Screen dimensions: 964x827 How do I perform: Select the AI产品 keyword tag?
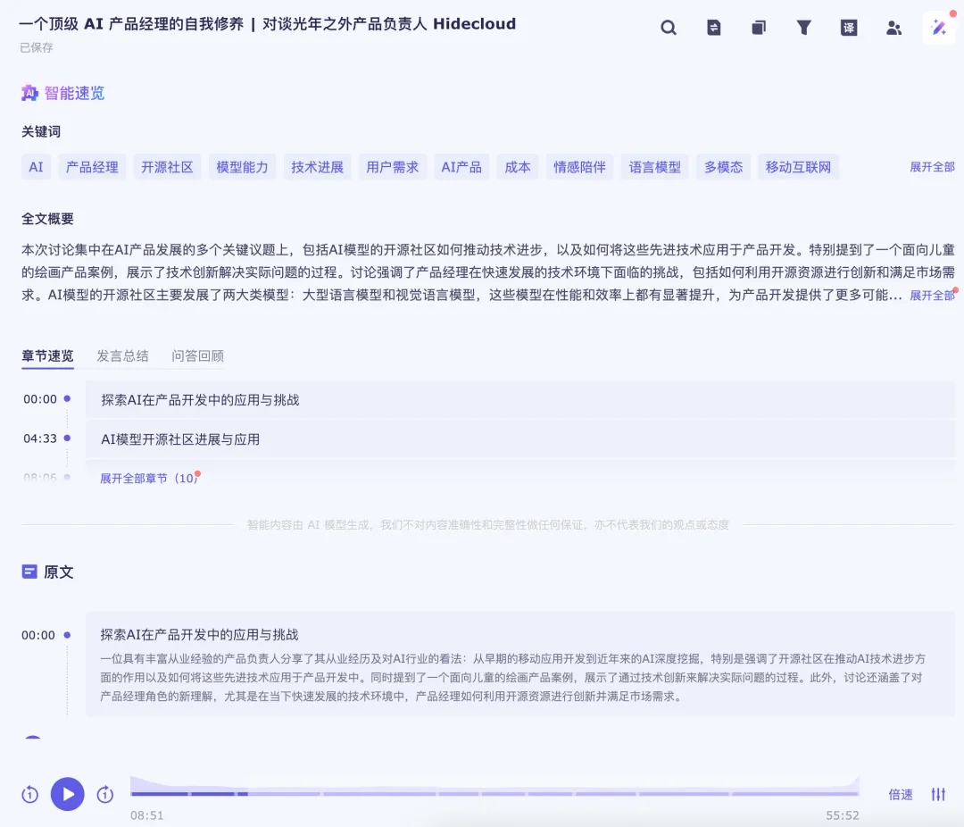pos(461,167)
